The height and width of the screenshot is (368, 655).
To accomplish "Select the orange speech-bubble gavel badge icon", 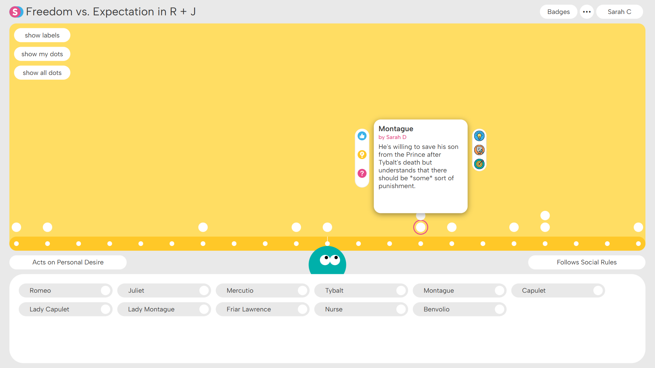I will (x=479, y=150).
